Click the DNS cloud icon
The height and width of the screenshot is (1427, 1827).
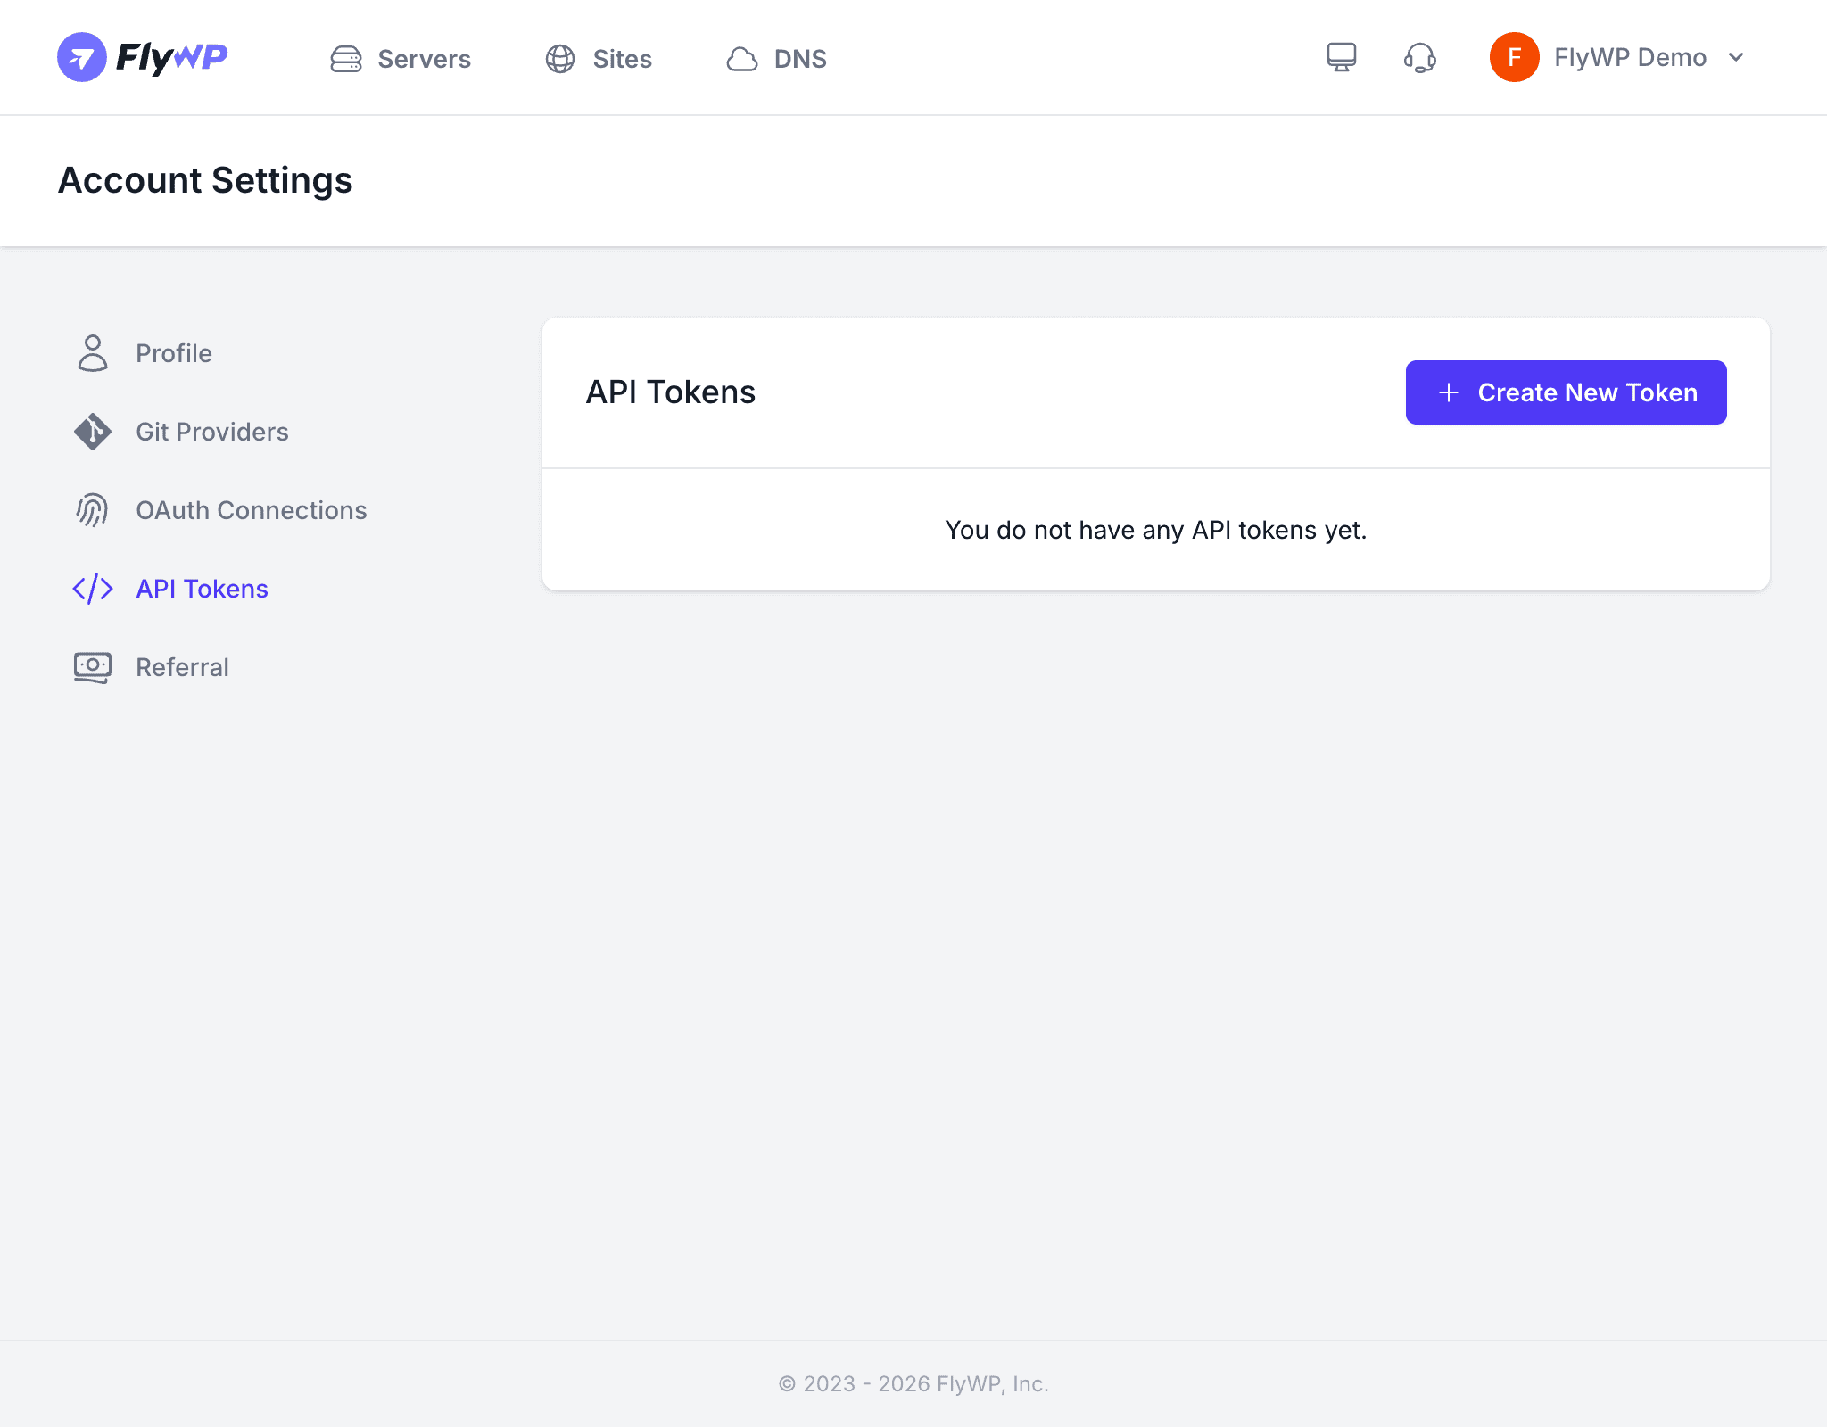(742, 59)
